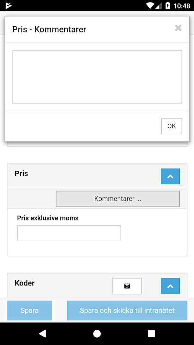The image size is (194, 345).
Task: Open recent apps with square icon
Action: [x=151, y=333]
